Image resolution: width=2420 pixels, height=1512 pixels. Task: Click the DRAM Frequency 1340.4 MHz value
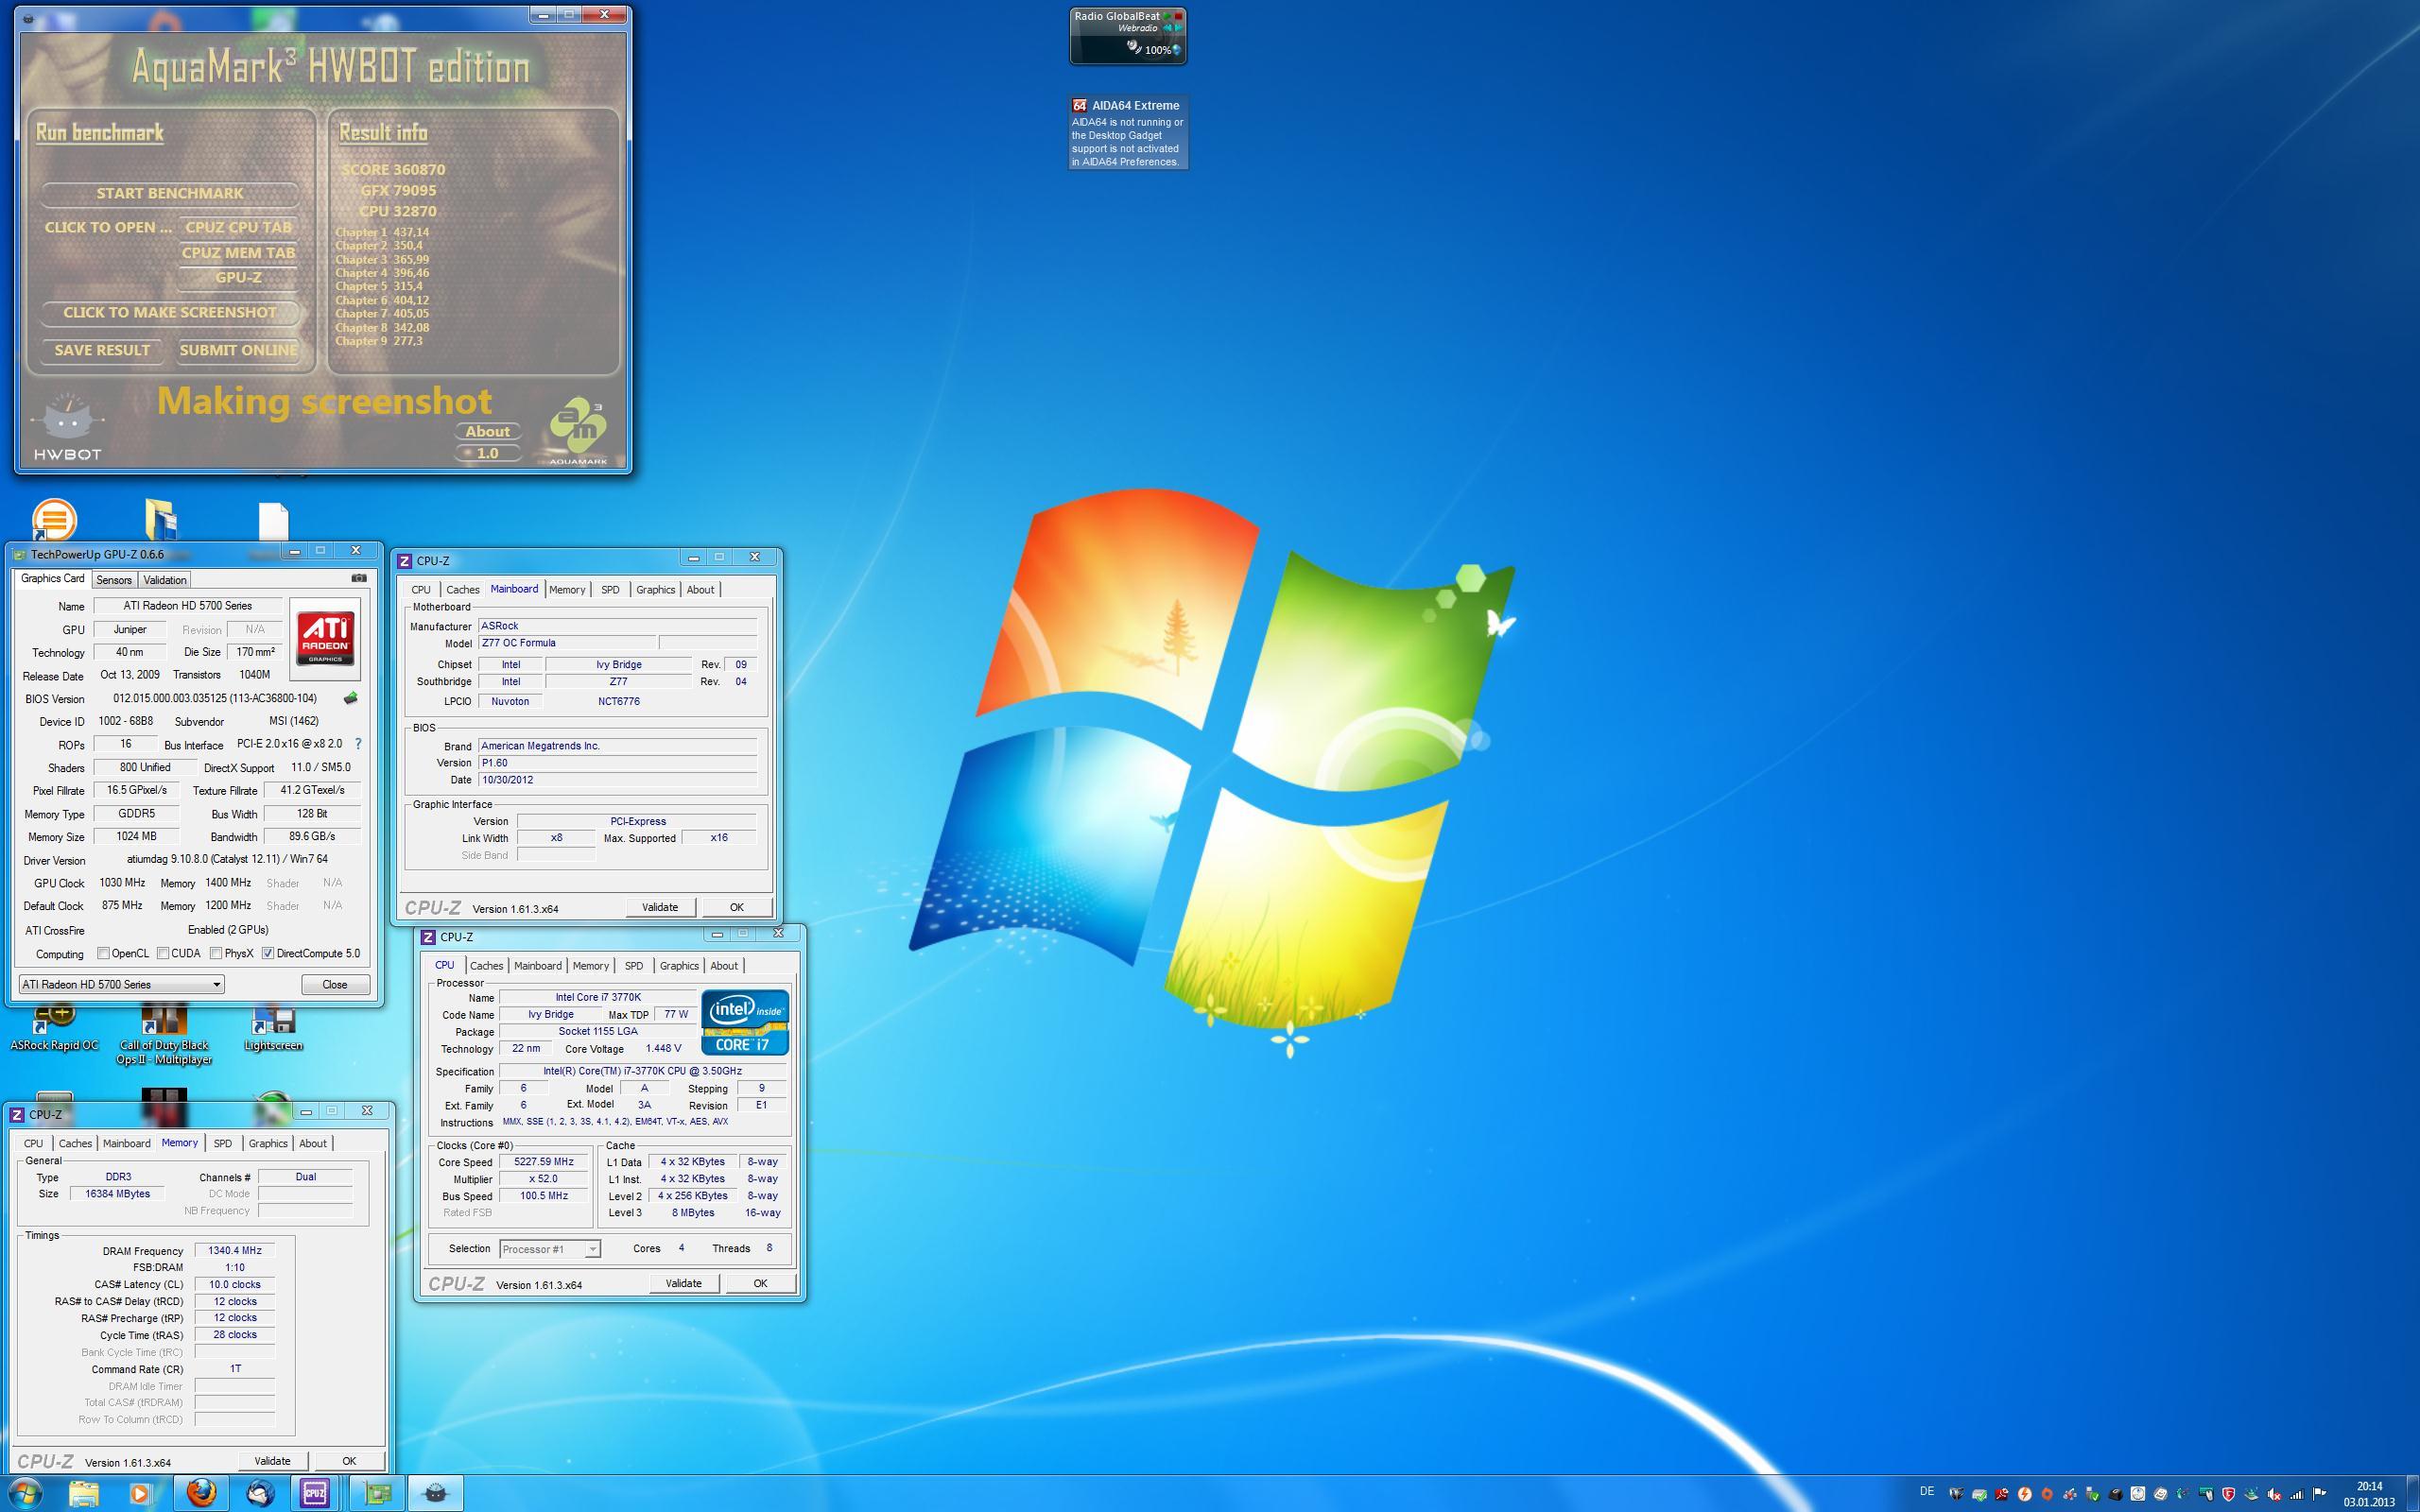235,1251
